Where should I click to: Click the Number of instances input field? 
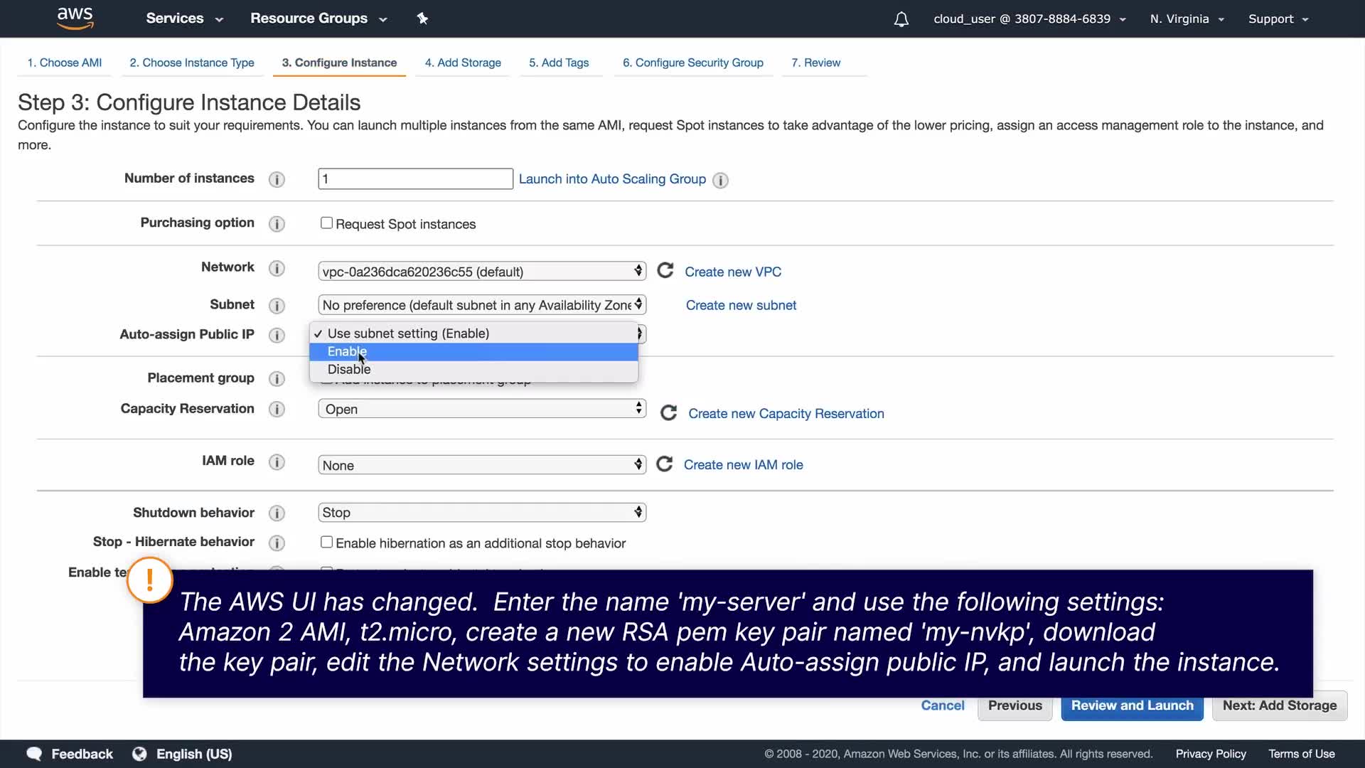click(415, 179)
